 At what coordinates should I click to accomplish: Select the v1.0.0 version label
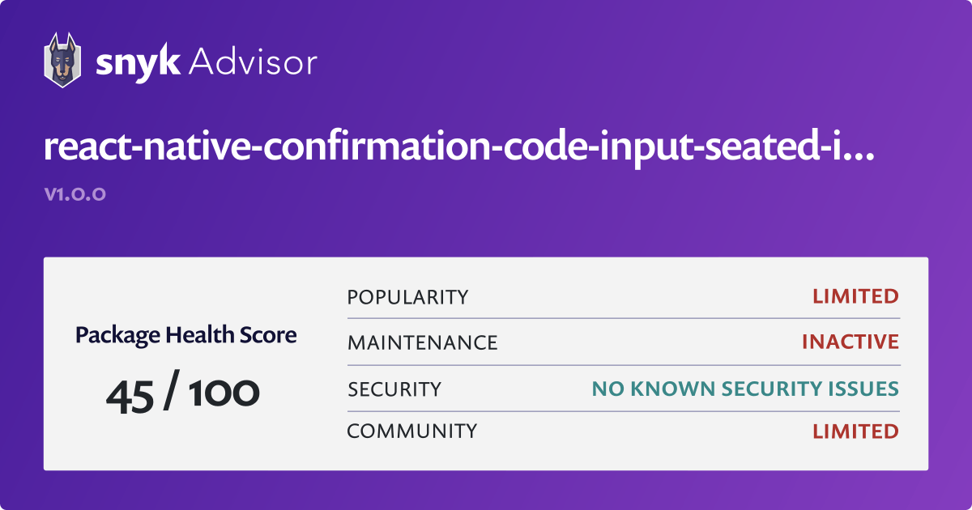coord(75,195)
